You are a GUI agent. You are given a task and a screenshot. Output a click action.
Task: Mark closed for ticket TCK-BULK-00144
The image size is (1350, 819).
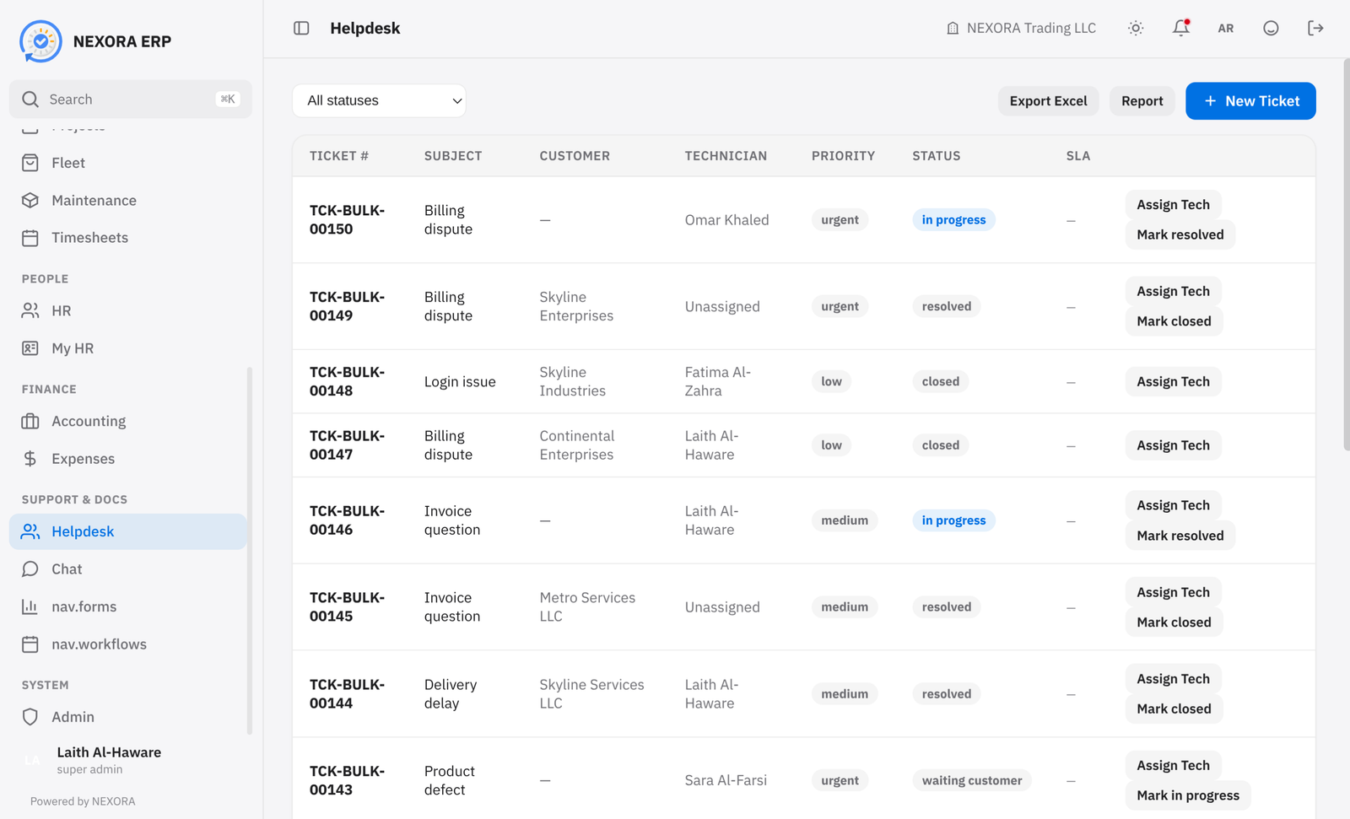point(1174,709)
